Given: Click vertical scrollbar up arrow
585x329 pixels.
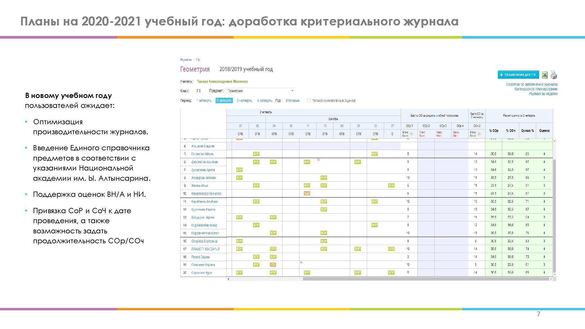Looking at the screenshot, I should tap(555, 141).
